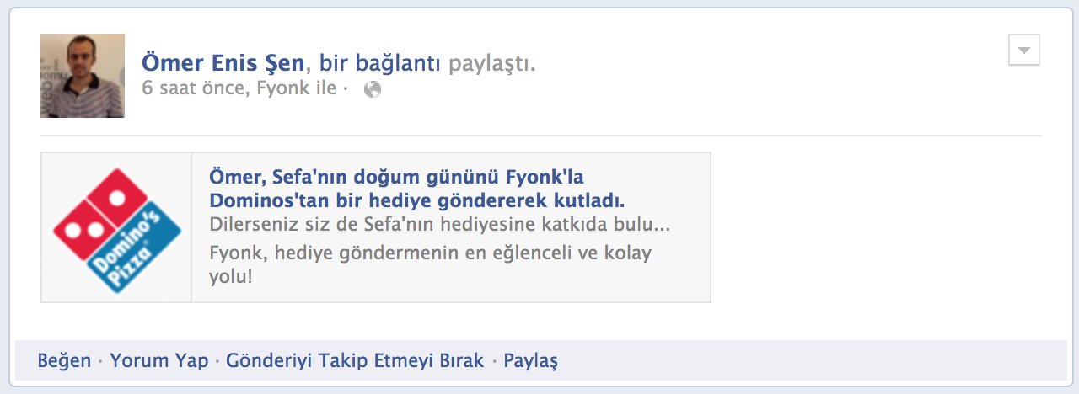This screenshot has width=1079, height=394.
Task: Click the Domino's Pizza logo thumbnail
Action: point(116,227)
